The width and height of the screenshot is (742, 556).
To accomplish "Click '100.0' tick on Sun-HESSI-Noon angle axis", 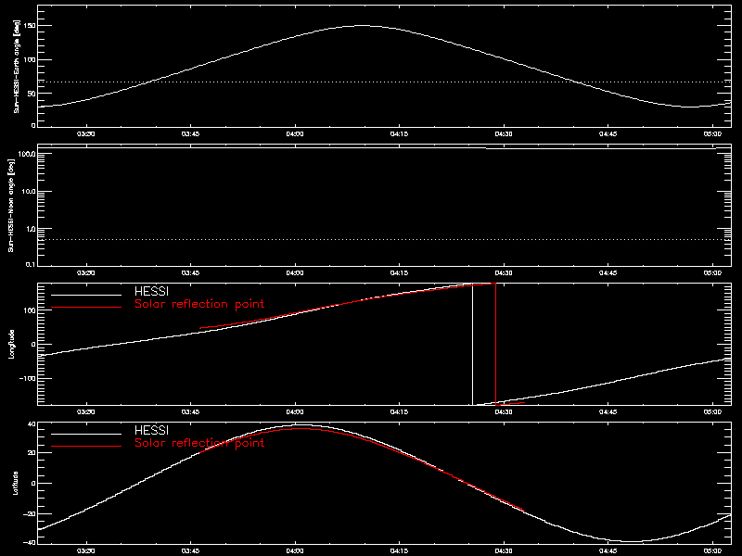I will click(26, 154).
